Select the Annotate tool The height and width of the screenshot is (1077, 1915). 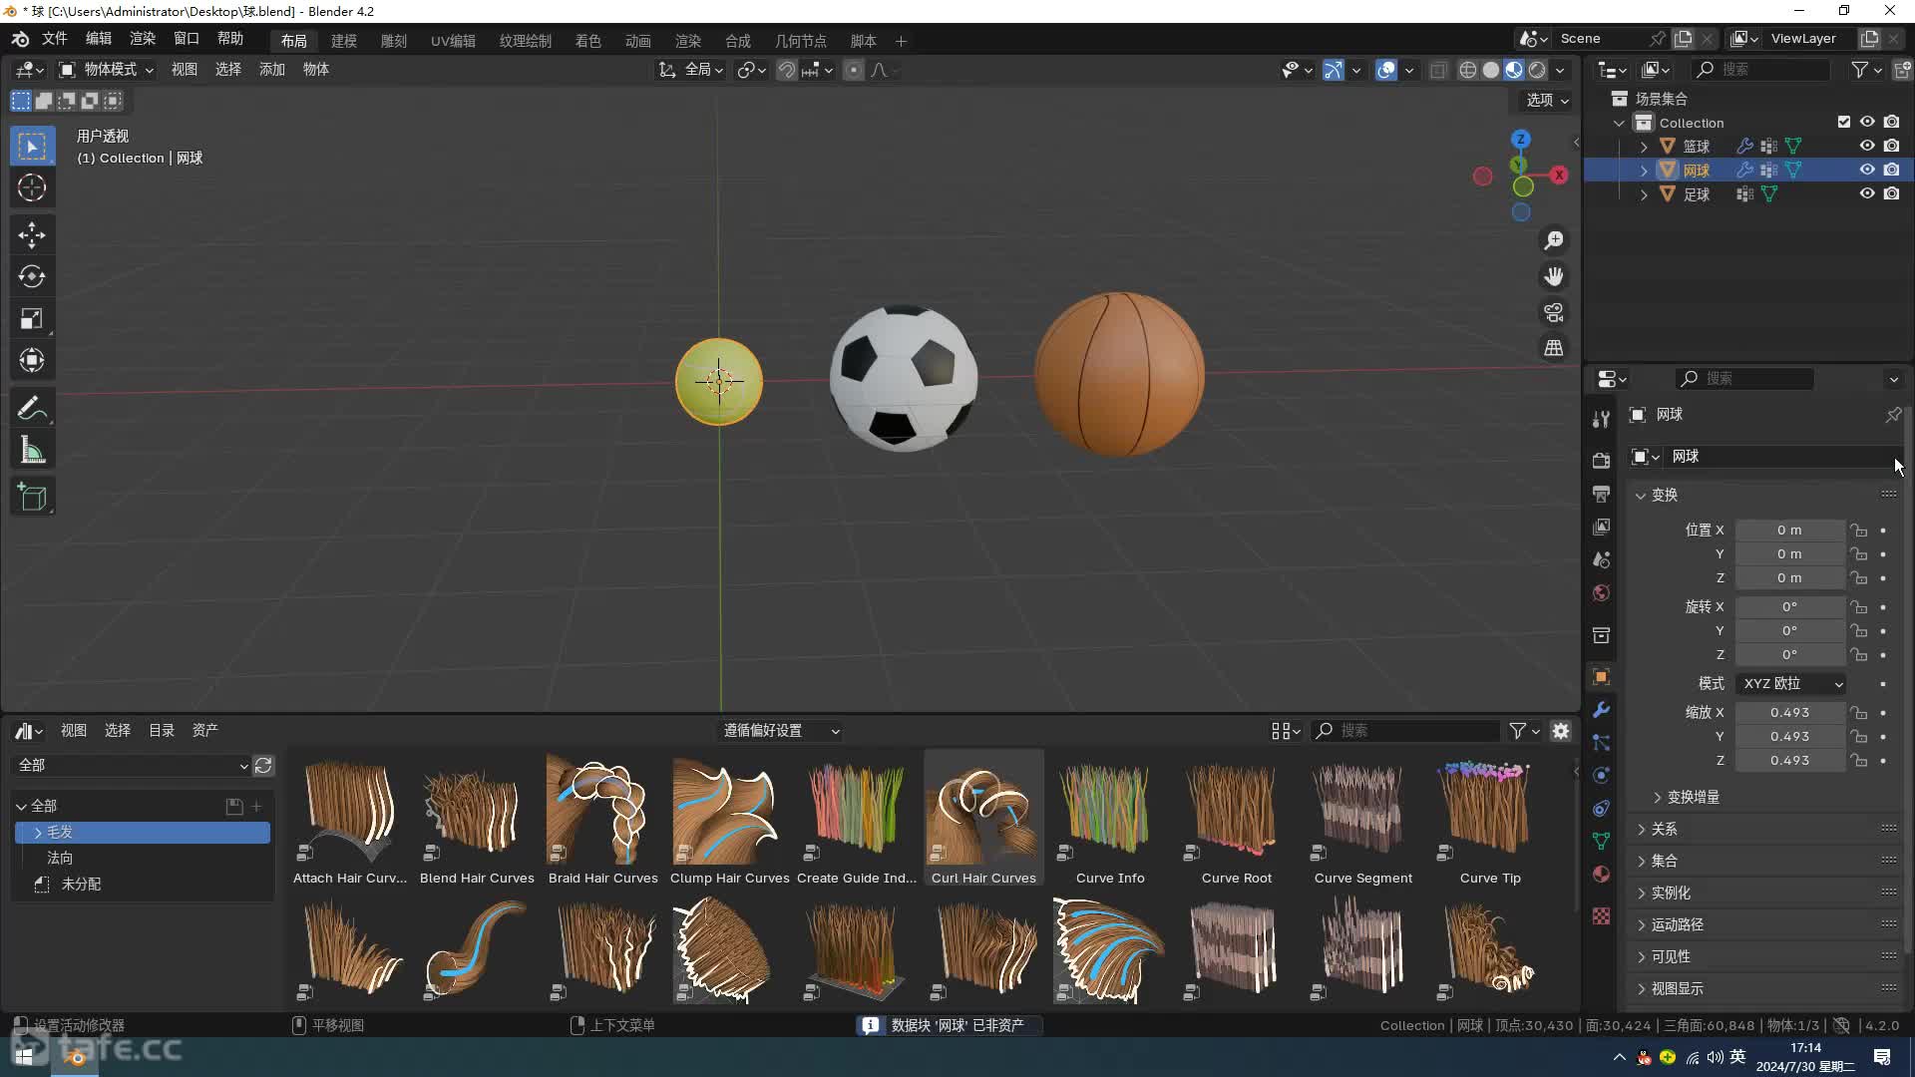[32, 409]
